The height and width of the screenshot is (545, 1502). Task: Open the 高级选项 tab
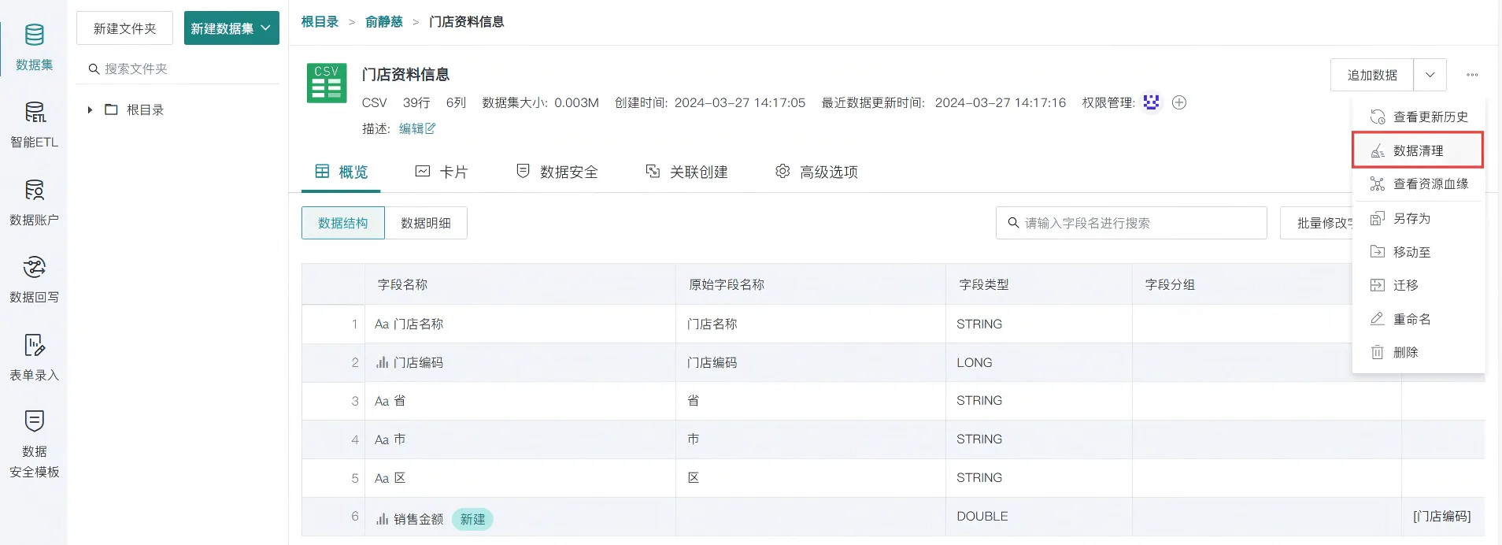(816, 172)
